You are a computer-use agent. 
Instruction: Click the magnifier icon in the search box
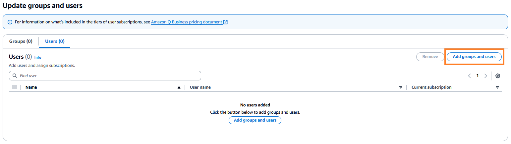point(15,76)
